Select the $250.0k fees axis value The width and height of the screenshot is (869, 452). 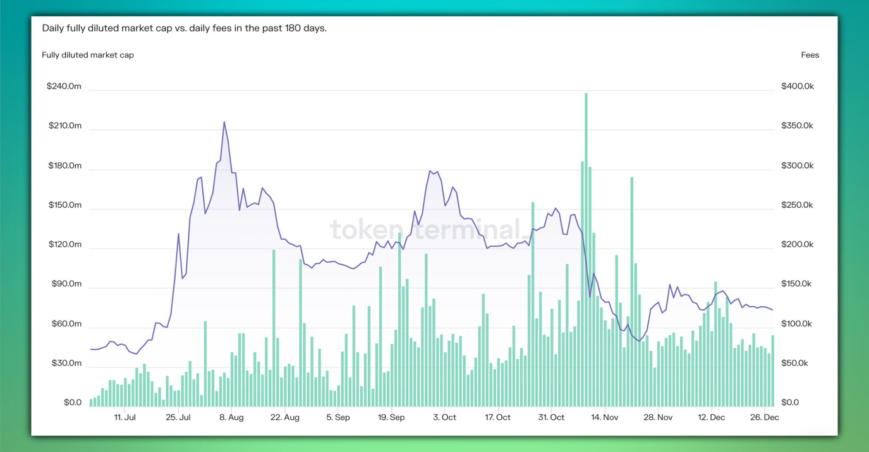(x=798, y=205)
